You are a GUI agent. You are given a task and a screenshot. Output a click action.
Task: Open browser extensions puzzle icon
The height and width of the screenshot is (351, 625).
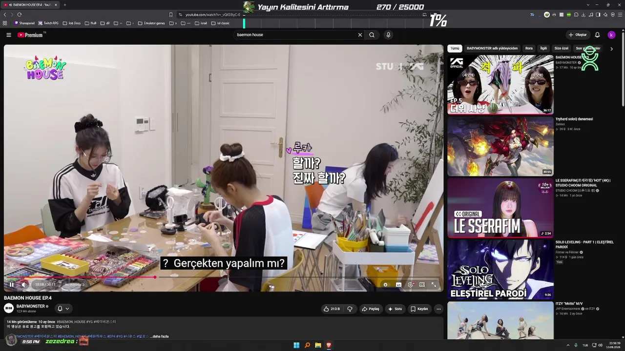click(576, 15)
